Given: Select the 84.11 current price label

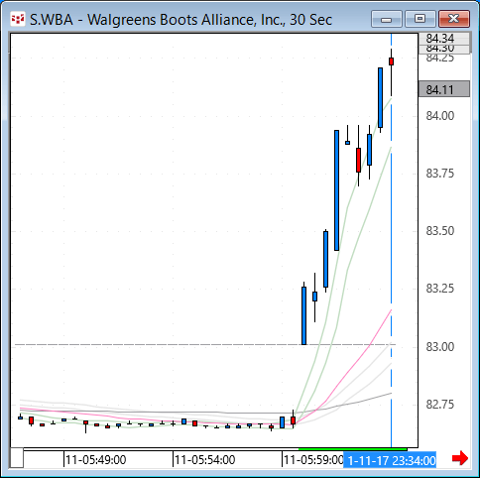Looking at the screenshot, I should pyautogui.click(x=444, y=89).
